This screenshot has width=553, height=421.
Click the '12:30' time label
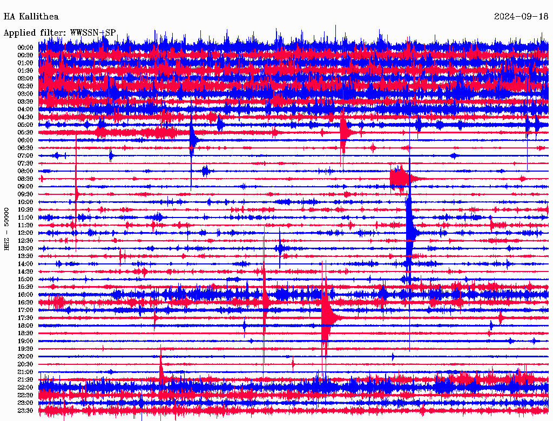(25, 241)
